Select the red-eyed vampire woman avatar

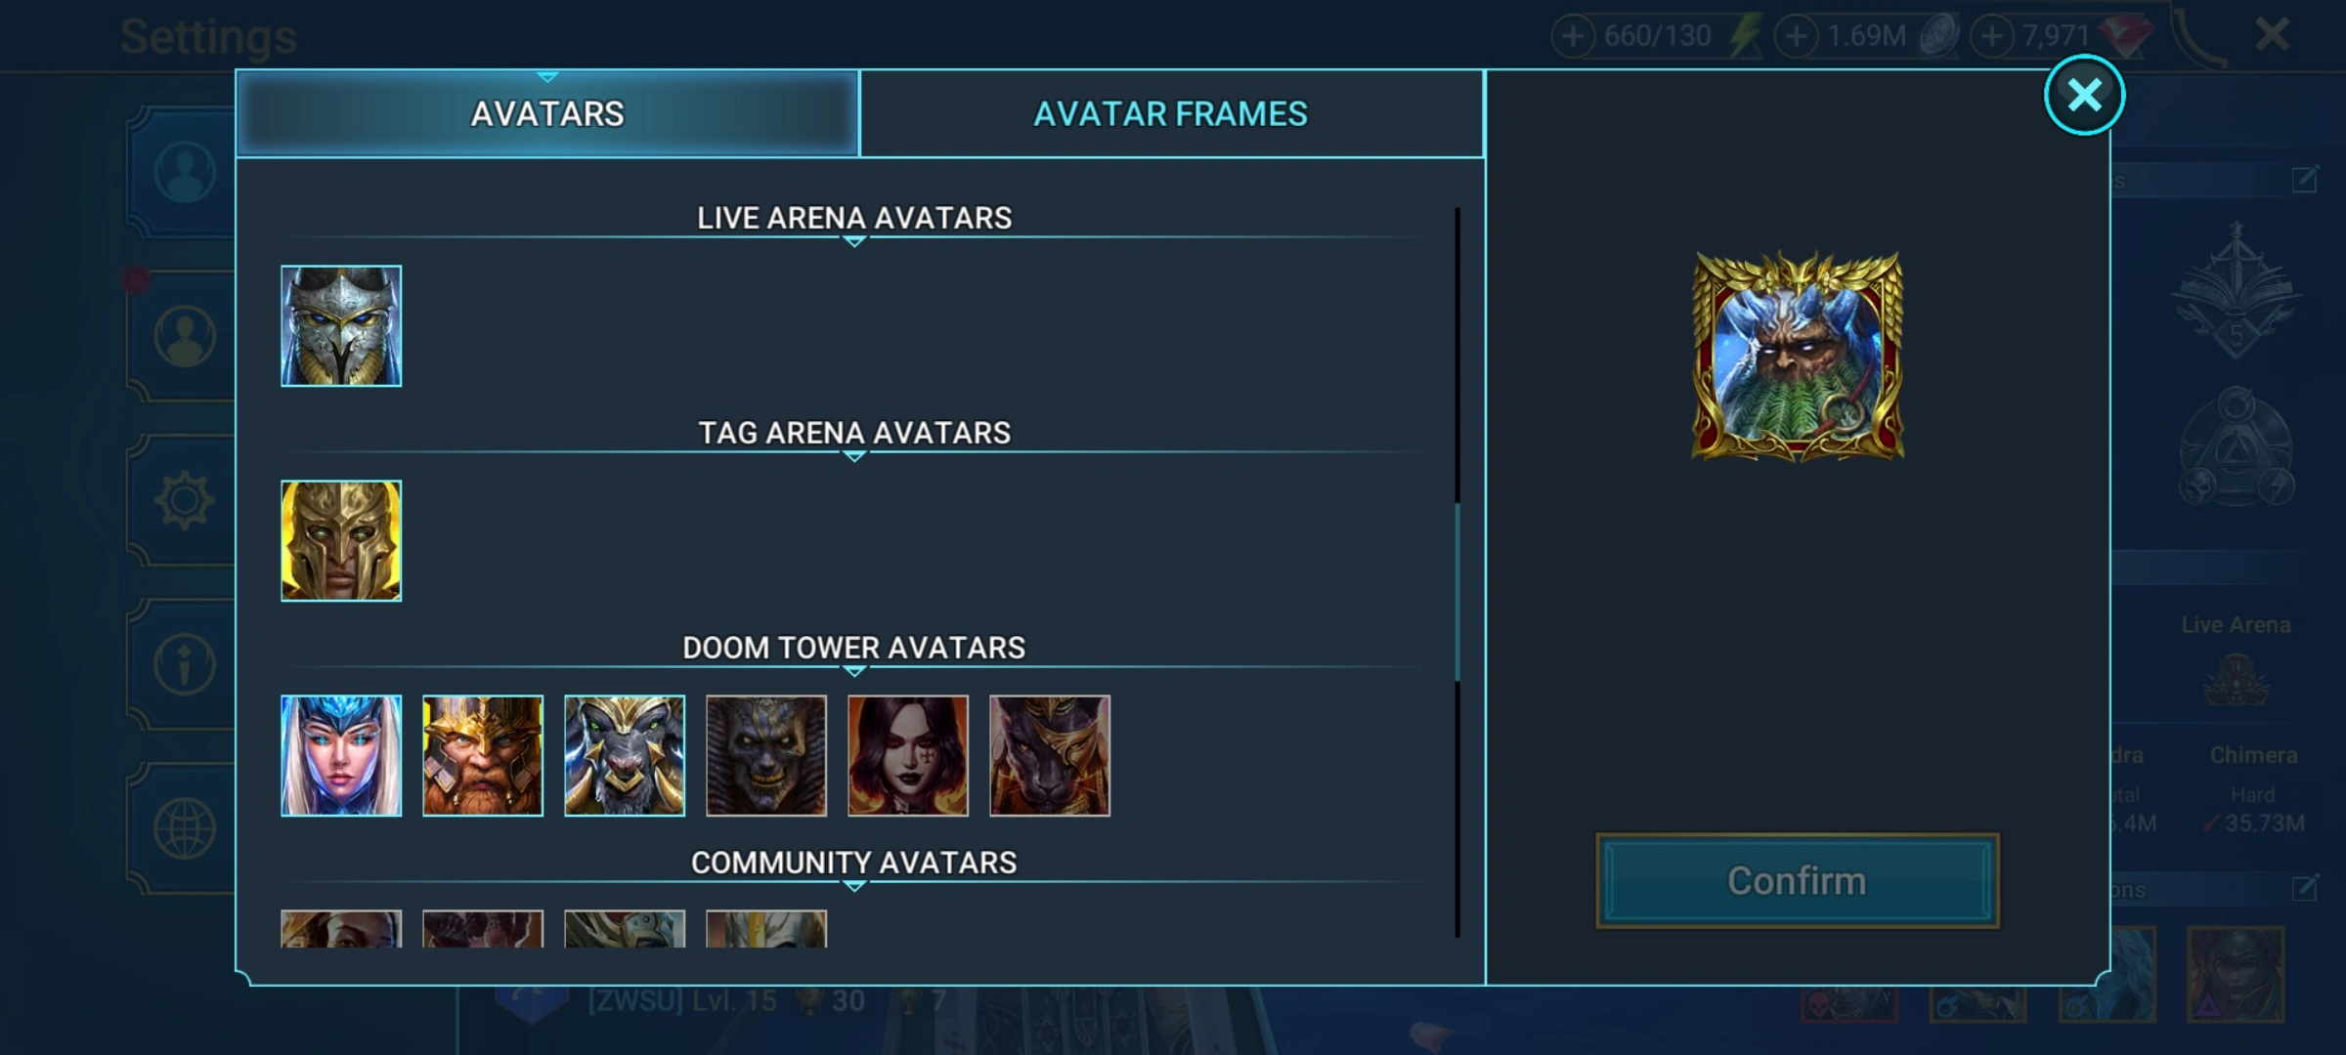click(908, 756)
